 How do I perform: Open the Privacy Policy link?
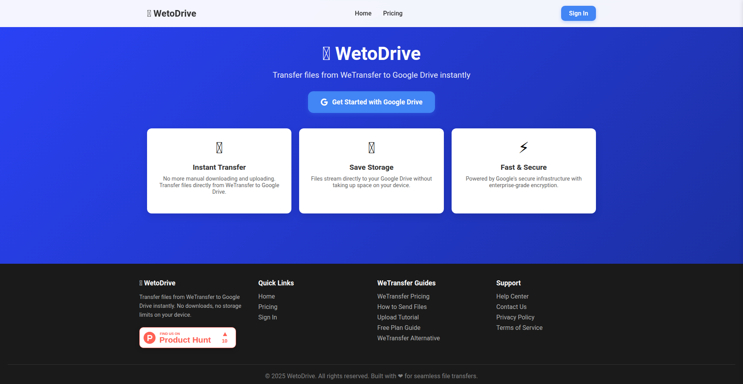[x=515, y=317]
